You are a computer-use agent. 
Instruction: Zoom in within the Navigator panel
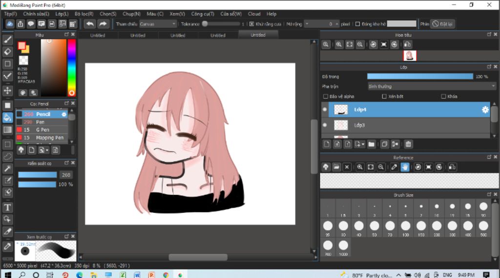click(339, 44)
